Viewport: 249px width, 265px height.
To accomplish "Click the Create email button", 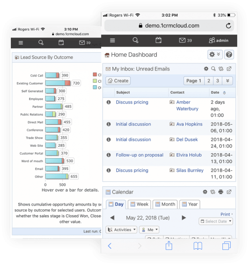I will pos(118,81).
